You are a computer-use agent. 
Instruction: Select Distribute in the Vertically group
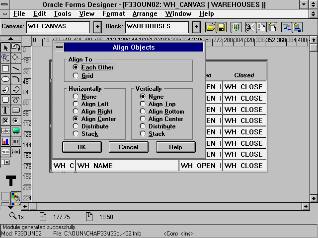tap(143, 126)
